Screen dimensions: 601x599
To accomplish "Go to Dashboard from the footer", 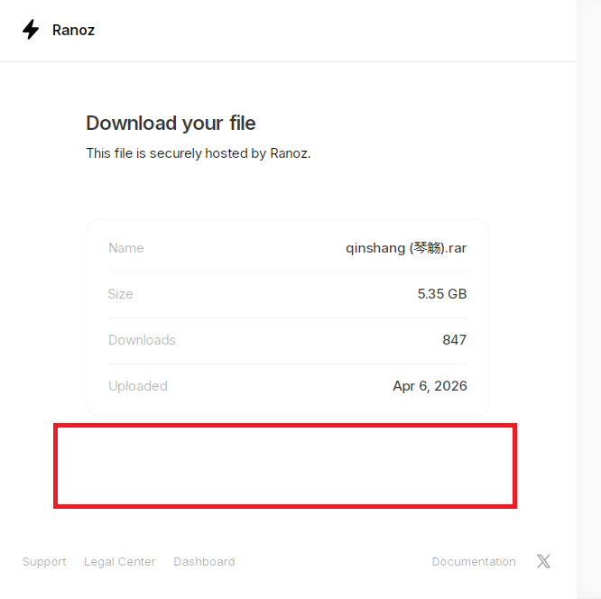I will (x=204, y=562).
